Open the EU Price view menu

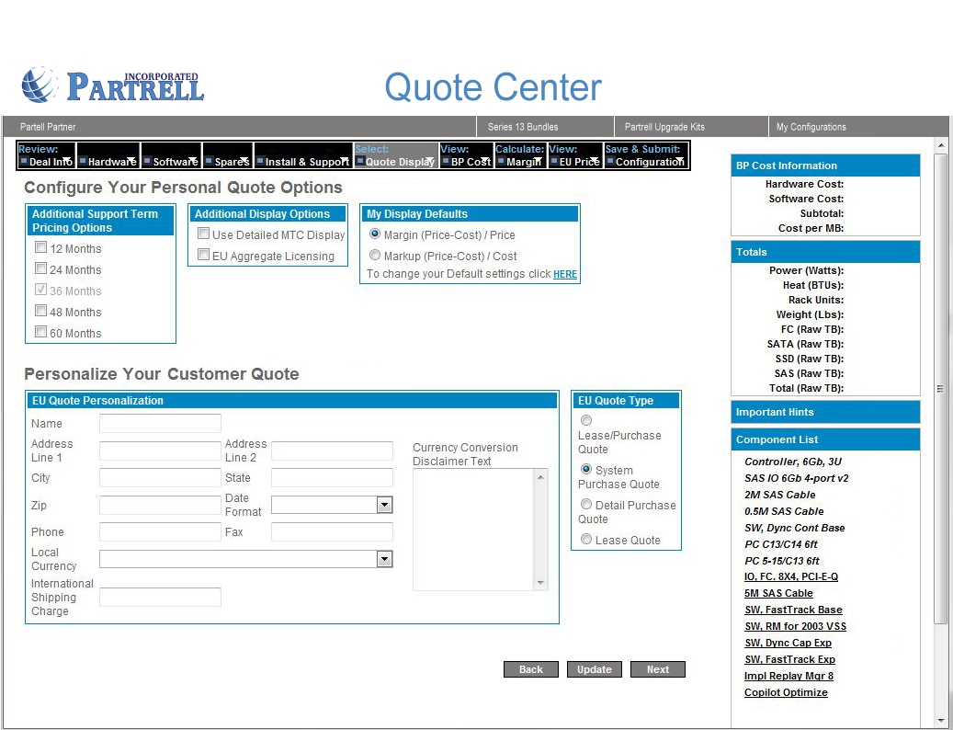point(574,155)
